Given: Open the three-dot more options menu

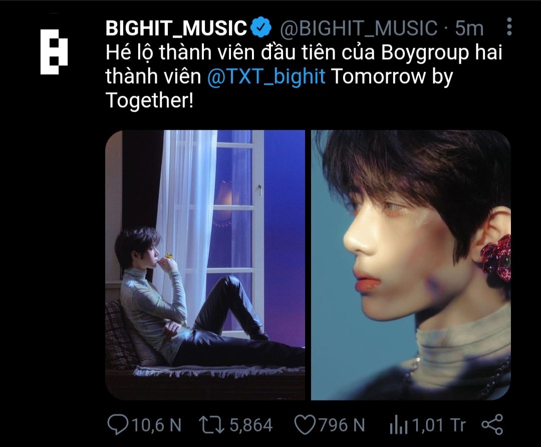Looking at the screenshot, I should pyautogui.click(x=509, y=27).
